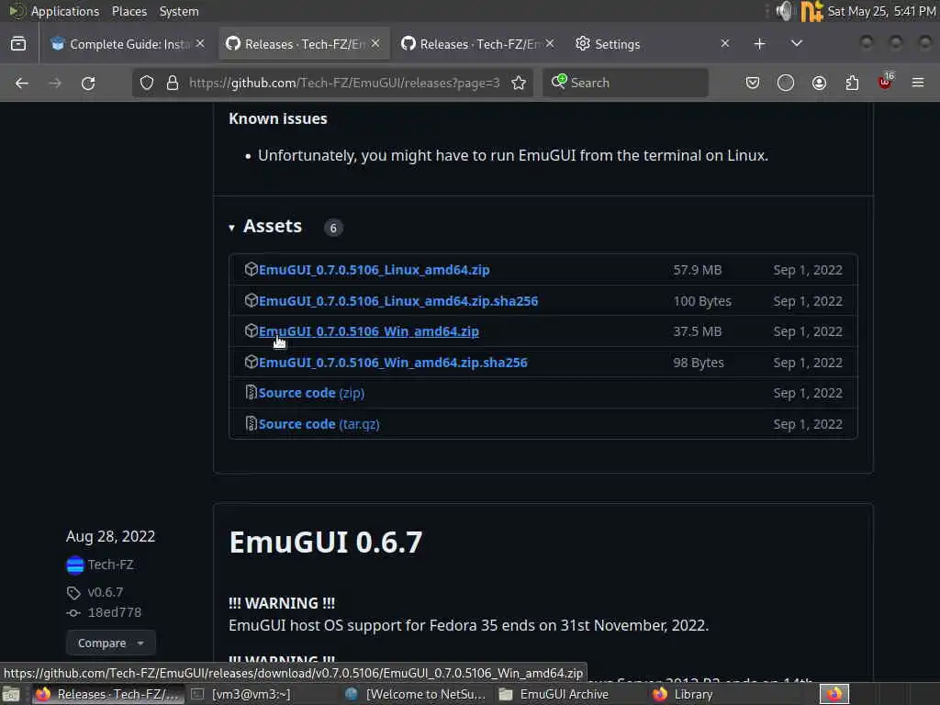Screen dimensions: 940x705
Task: Download Source code (zip)
Action: click(x=312, y=393)
